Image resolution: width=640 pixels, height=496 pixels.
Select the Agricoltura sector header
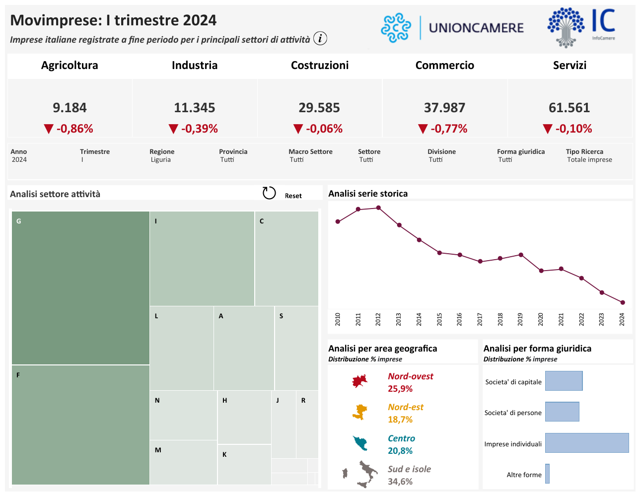(x=70, y=65)
